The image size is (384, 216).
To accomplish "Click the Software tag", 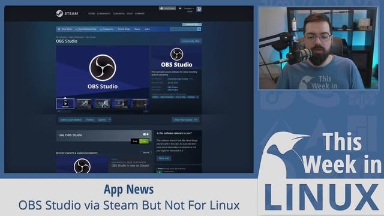I will 191,97.
